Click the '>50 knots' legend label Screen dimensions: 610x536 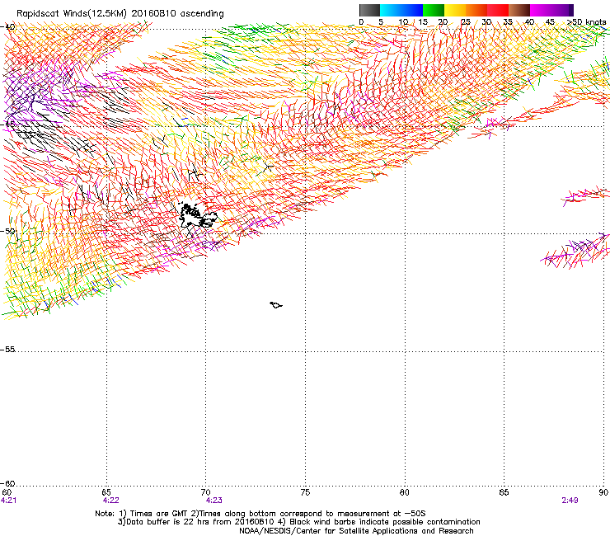click(586, 21)
